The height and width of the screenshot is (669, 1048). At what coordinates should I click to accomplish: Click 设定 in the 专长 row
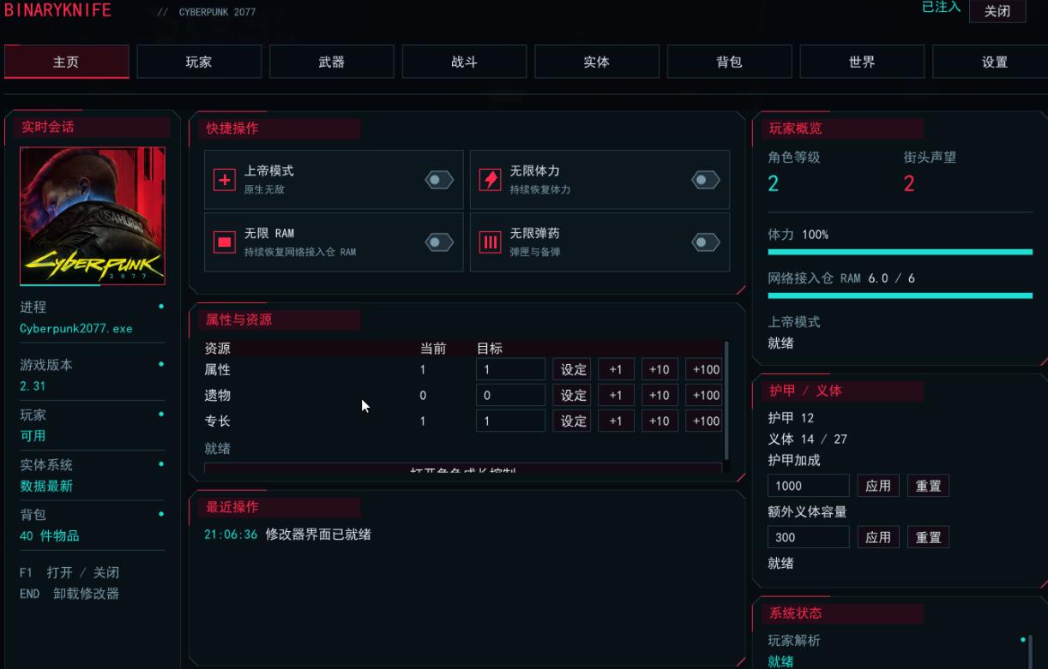coord(572,421)
